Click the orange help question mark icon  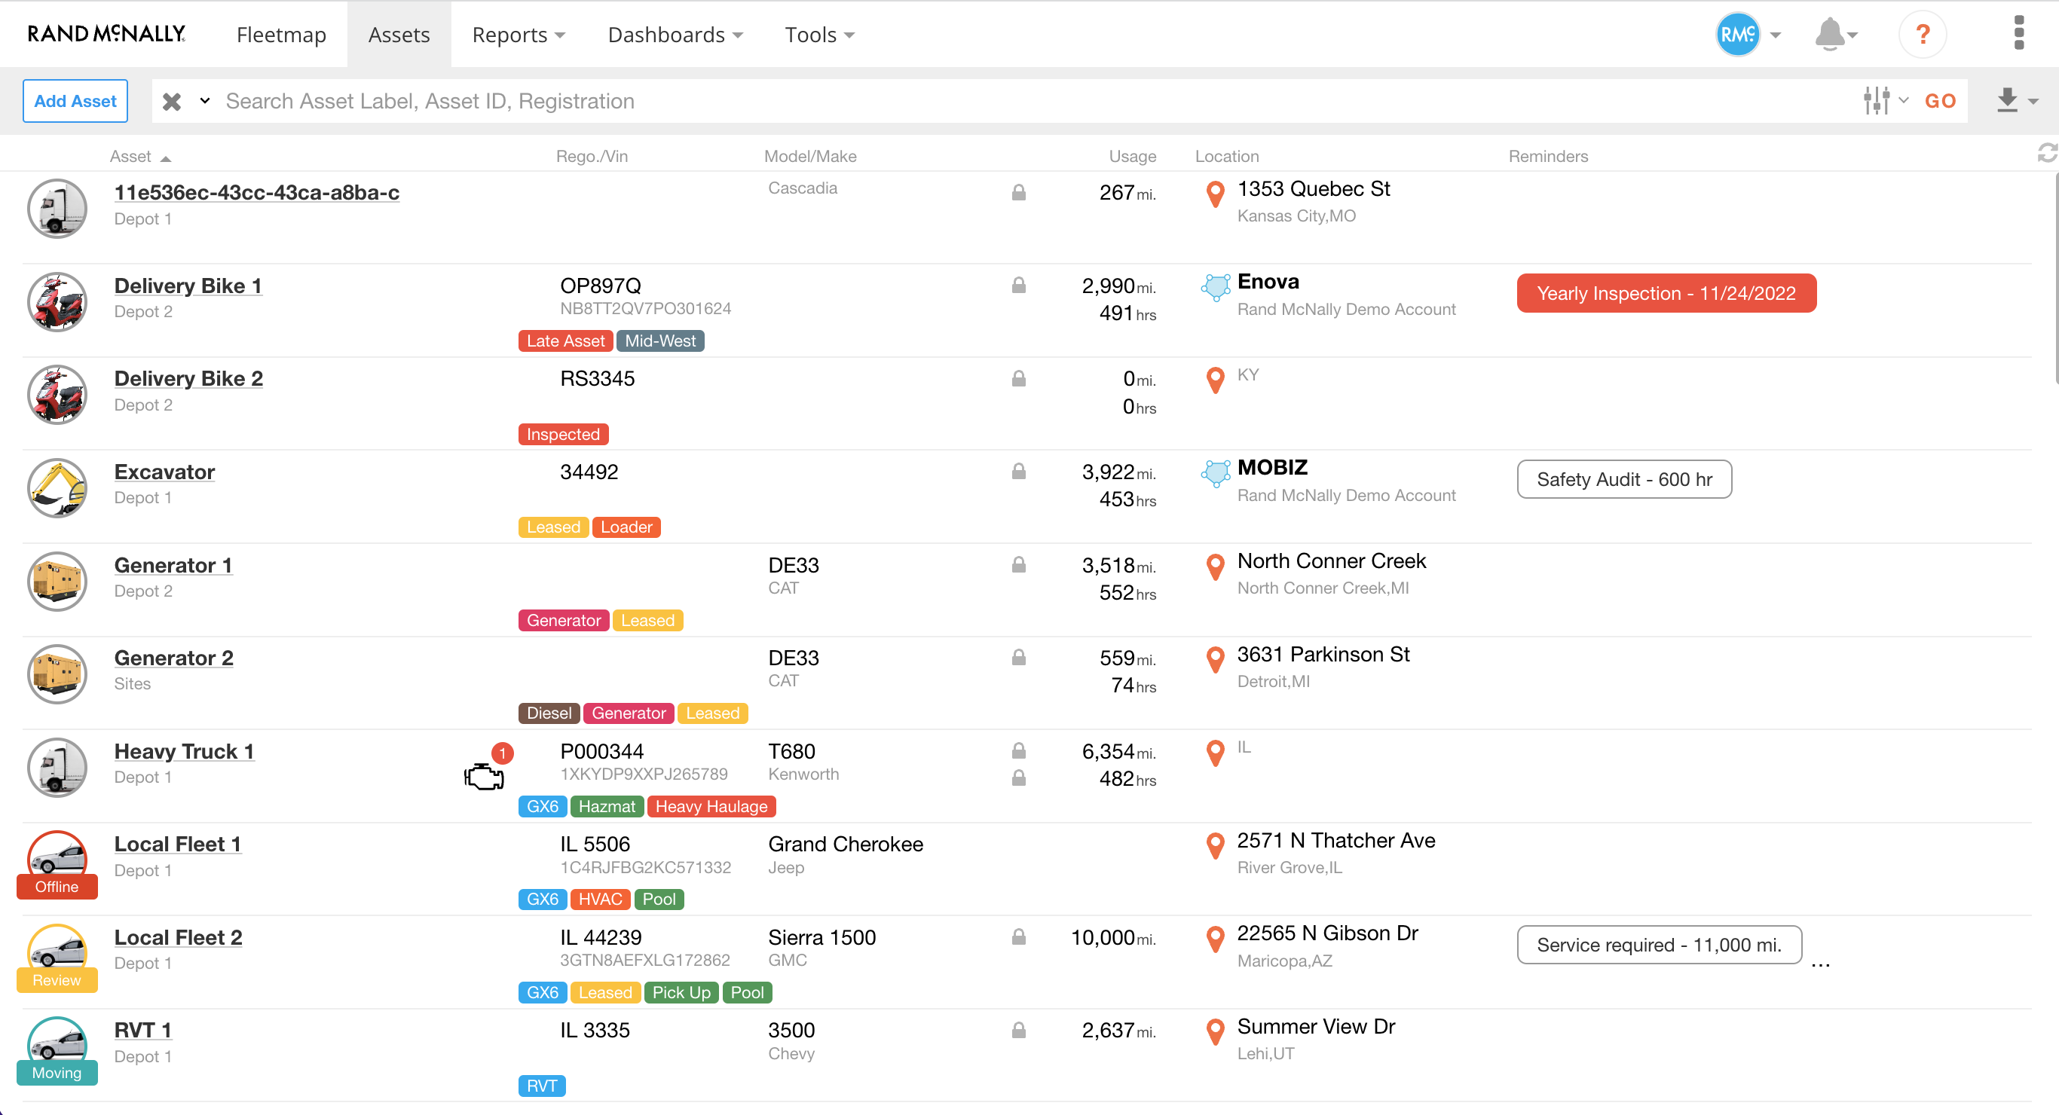tap(1923, 35)
